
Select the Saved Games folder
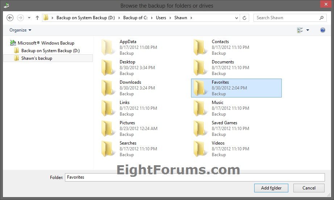tap(224, 123)
